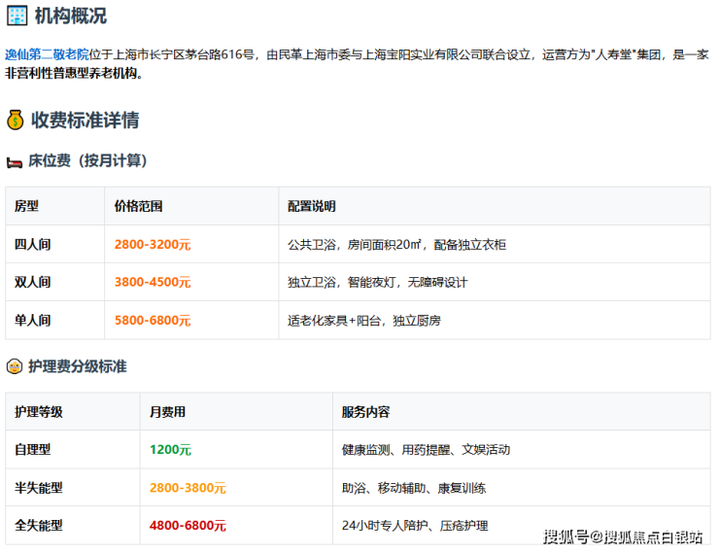
Task: Click the 房型 column header
Action: point(26,207)
